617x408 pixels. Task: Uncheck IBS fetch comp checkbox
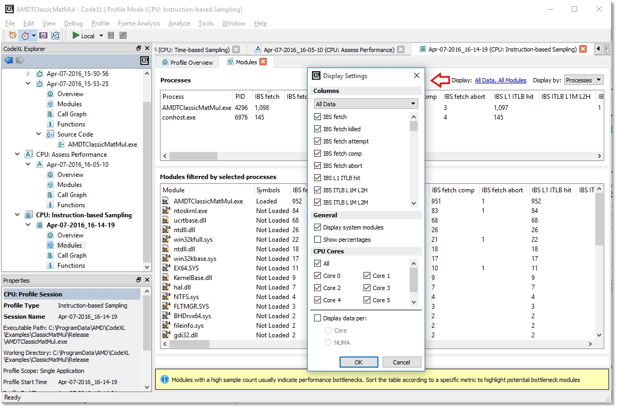[318, 154]
